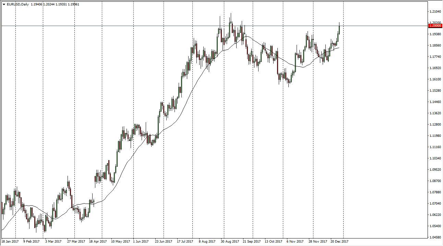Expand the OHLC quote display
Screen dimensions: 443x246
pyautogui.click(x=55, y=4)
